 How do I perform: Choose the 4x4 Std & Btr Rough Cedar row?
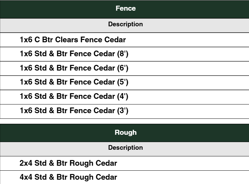(x=68, y=177)
